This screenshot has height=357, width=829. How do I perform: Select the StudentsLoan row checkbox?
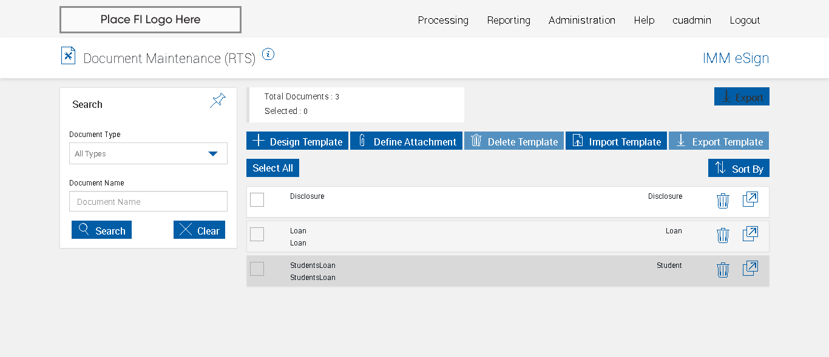(x=257, y=269)
